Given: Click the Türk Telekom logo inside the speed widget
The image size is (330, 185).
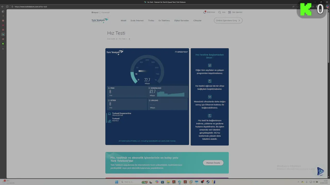Looking at the screenshot, I should point(115,52).
